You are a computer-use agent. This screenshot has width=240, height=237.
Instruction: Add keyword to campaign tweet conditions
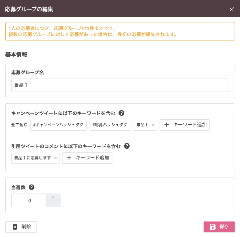pos(185,125)
